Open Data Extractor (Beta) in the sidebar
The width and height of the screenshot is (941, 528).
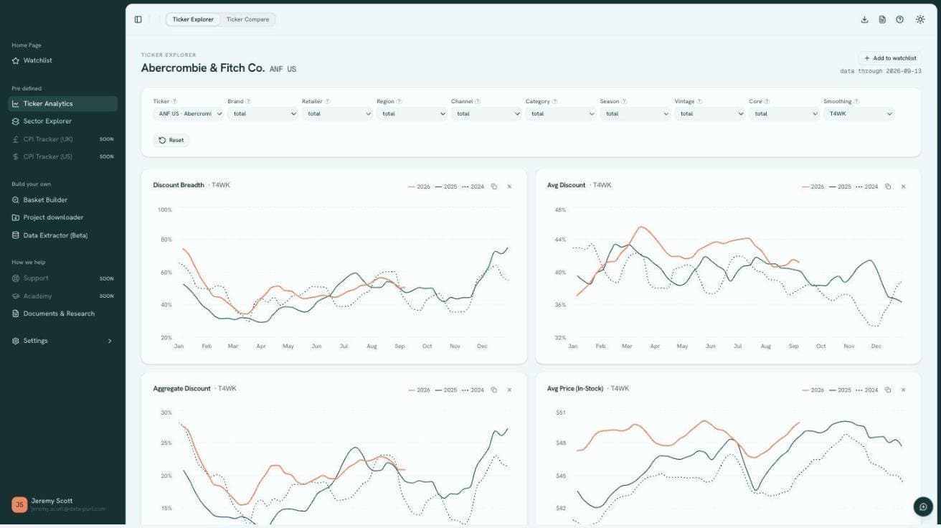[x=62, y=235]
